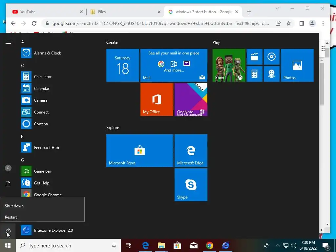
Task: Open the Maps small tile
Action: point(271,74)
